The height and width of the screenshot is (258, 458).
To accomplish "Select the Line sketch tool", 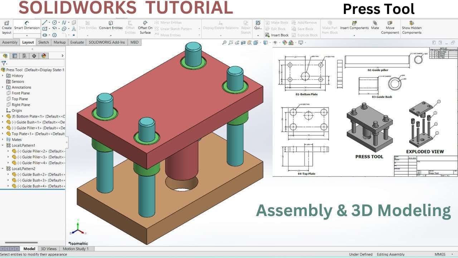I will (45, 22).
